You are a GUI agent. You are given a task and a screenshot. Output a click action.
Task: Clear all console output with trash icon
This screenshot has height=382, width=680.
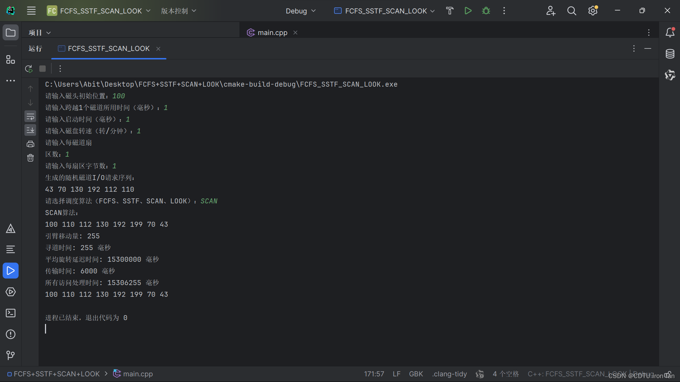point(30,158)
